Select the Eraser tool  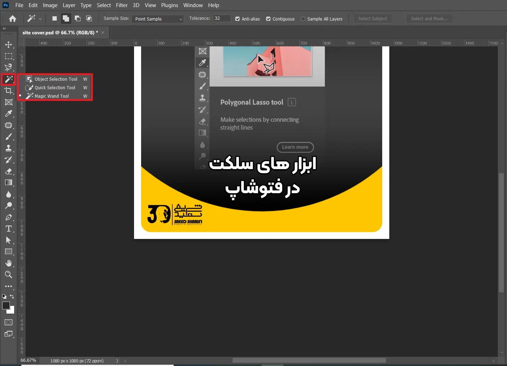click(x=9, y=171)
